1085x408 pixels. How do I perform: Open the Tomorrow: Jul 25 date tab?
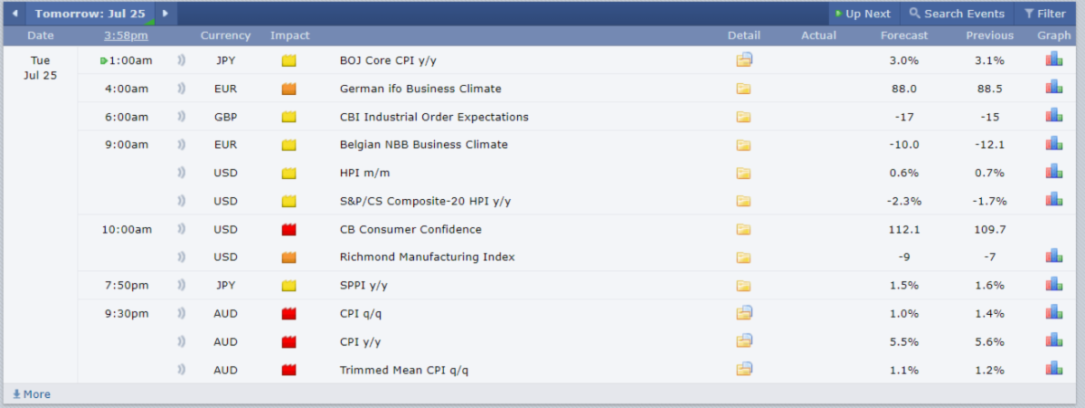(90, 14)
